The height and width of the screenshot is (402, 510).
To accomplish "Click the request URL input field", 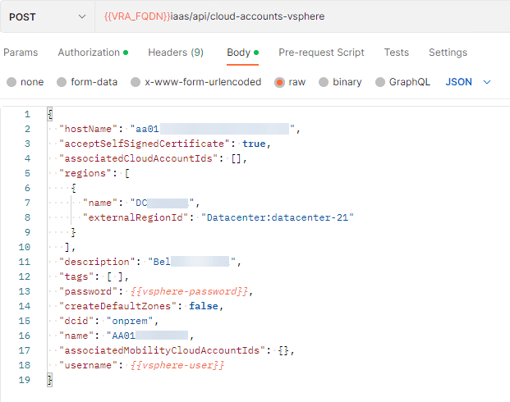I will [329, 17].
